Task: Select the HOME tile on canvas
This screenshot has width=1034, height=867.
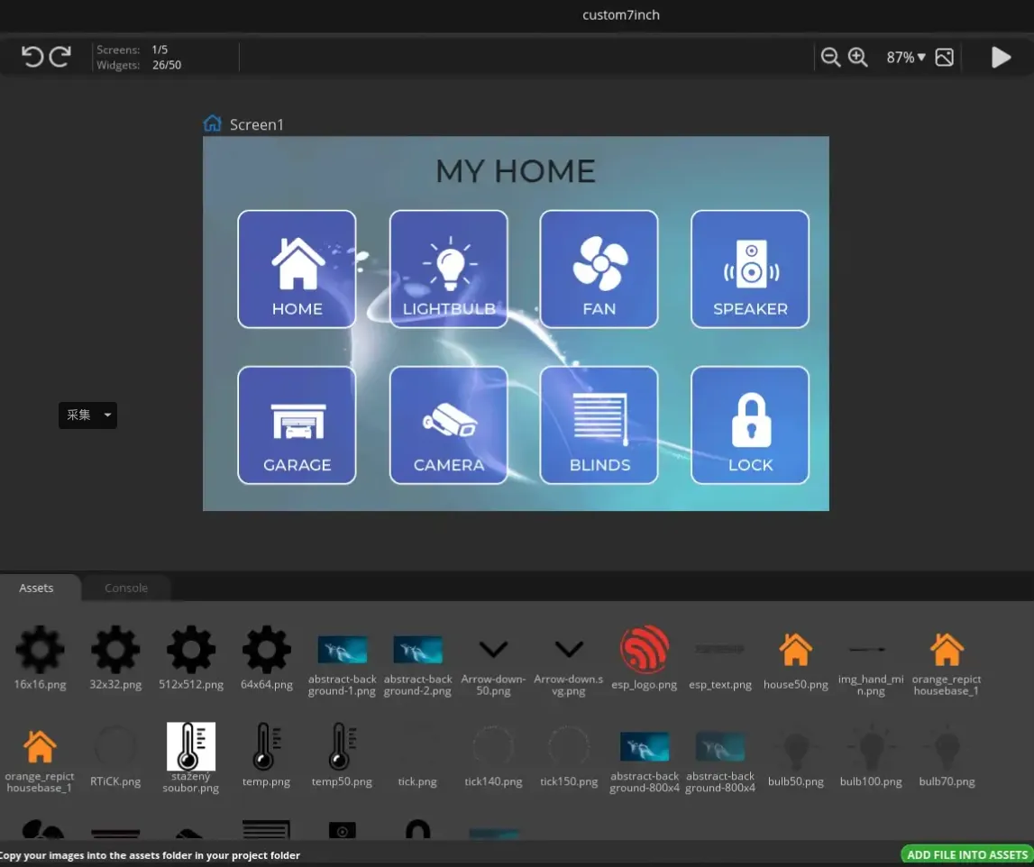Action: pos(297,269)
